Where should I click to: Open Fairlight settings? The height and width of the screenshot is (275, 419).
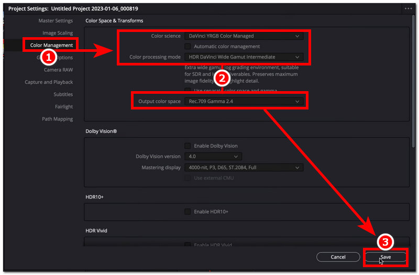coord(64,107)
